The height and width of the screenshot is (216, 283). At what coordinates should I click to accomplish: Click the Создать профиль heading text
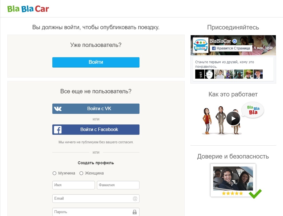tap(96, 163)
